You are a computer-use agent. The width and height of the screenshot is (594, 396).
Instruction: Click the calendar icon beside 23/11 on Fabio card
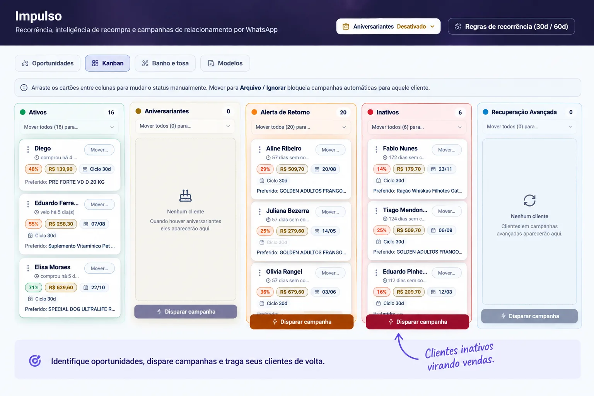click(x=433, y=169)
